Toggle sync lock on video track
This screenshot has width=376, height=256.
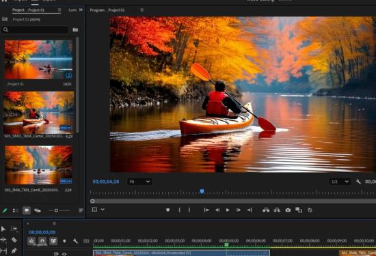click(x=56, y=254)
